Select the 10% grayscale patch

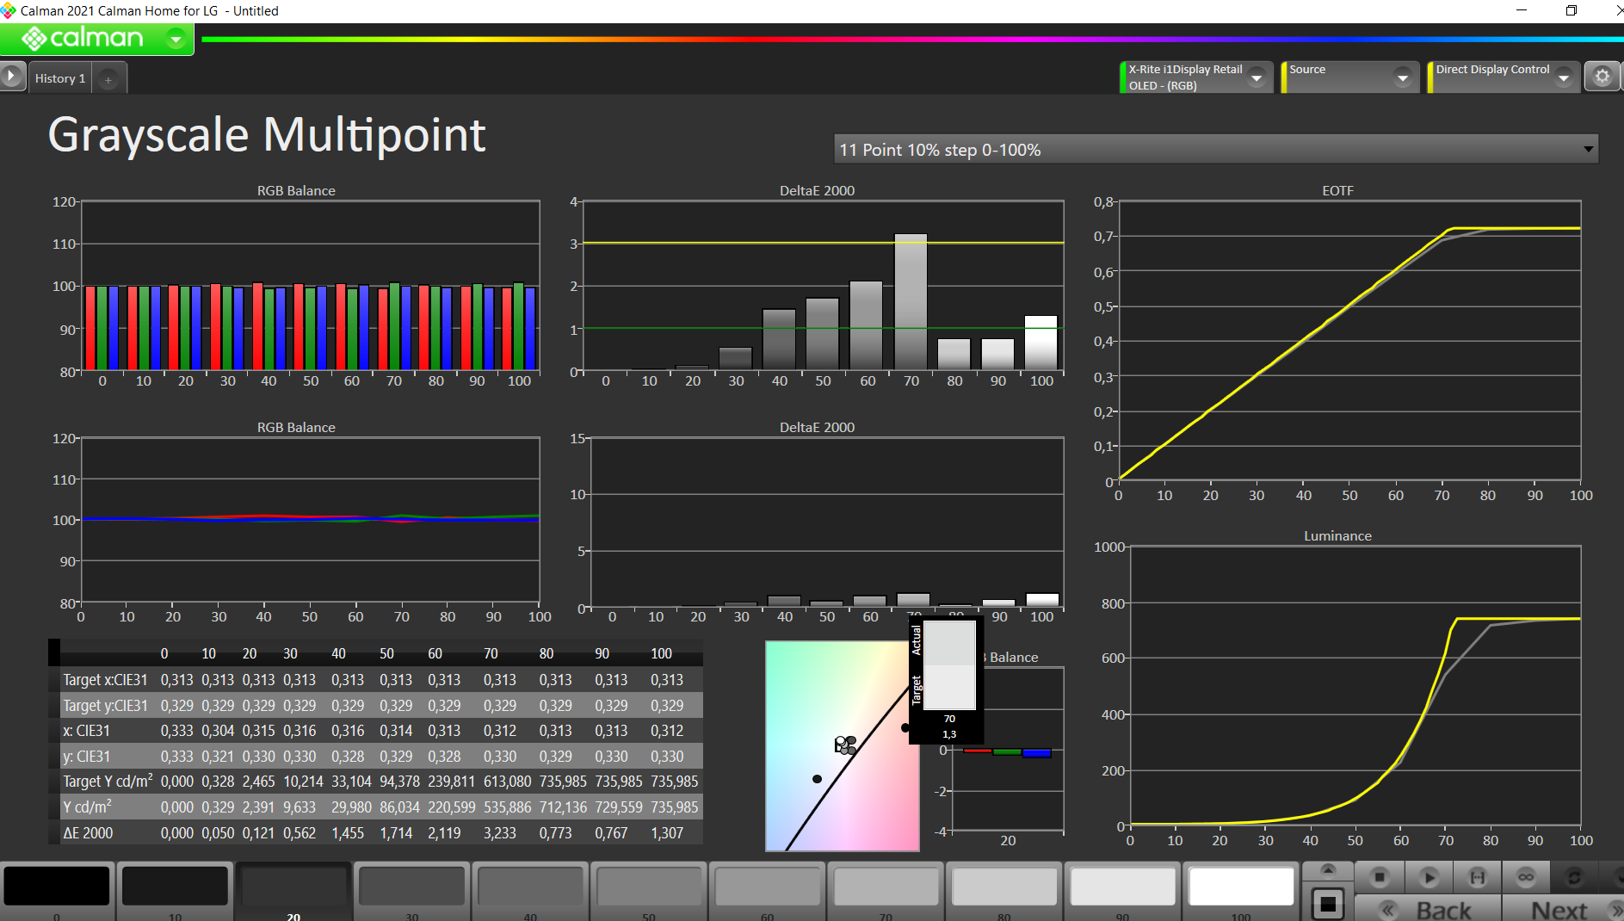[176, 887]
